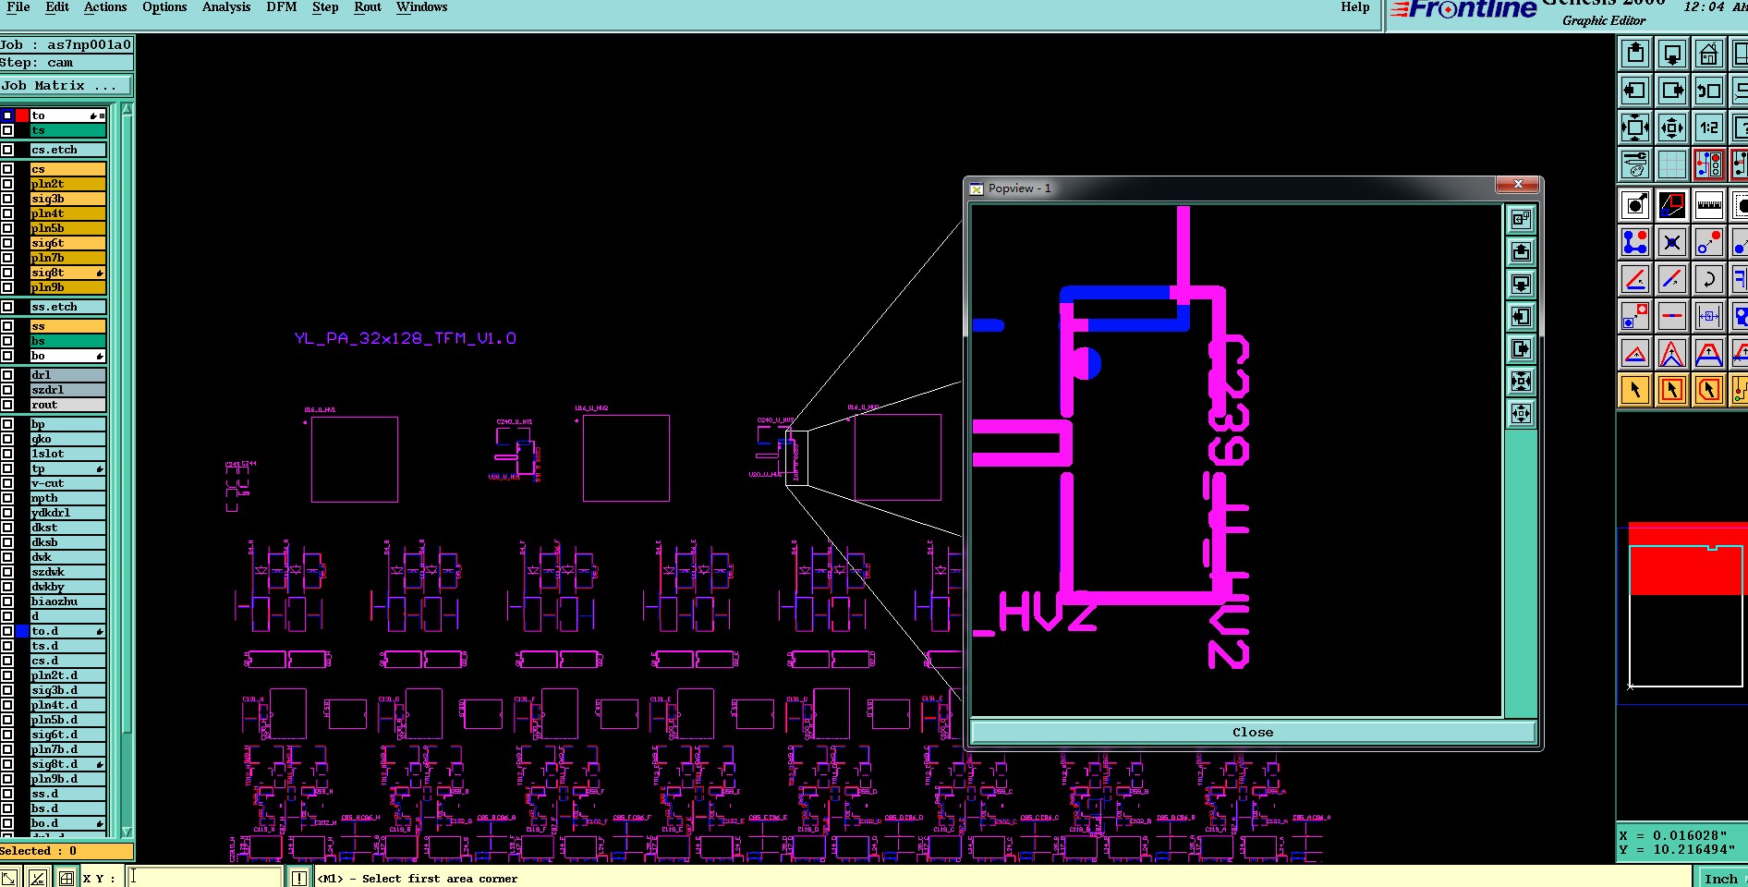Select the tp layer row
1748x887 pixels.
pos(67,469)
